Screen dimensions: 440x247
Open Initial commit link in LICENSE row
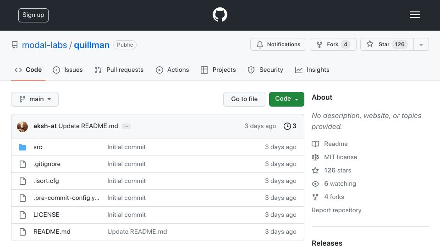pos(126,215)
